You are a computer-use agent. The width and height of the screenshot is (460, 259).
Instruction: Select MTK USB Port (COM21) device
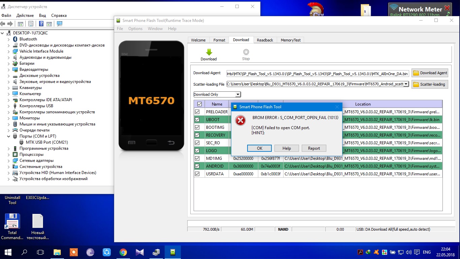click(x=47, y=142)
